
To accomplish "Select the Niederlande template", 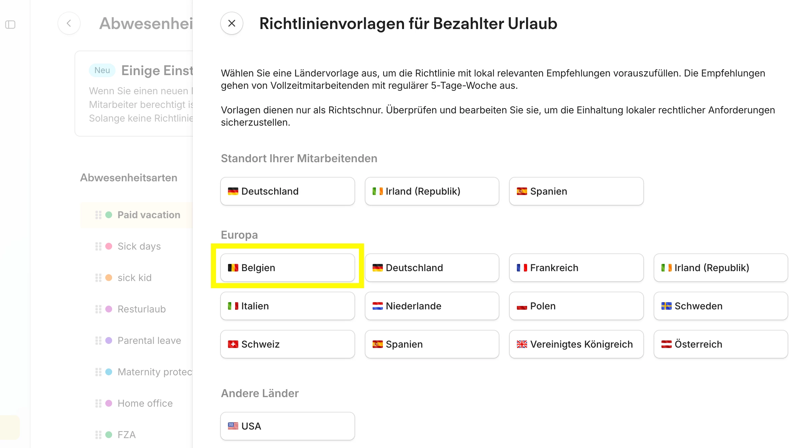I will pos(432,306).
